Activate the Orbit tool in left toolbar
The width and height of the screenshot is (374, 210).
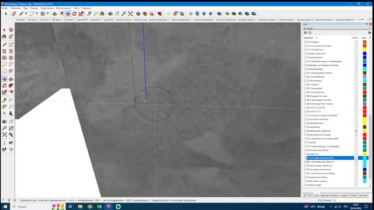click(4, 122)
